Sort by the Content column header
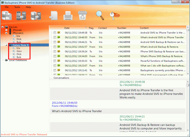This screenshot has width=190, height=137. 144,28
